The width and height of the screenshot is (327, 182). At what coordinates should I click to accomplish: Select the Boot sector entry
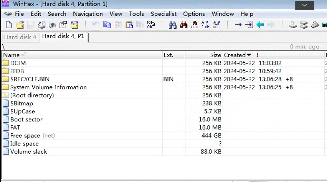(26, 119)
